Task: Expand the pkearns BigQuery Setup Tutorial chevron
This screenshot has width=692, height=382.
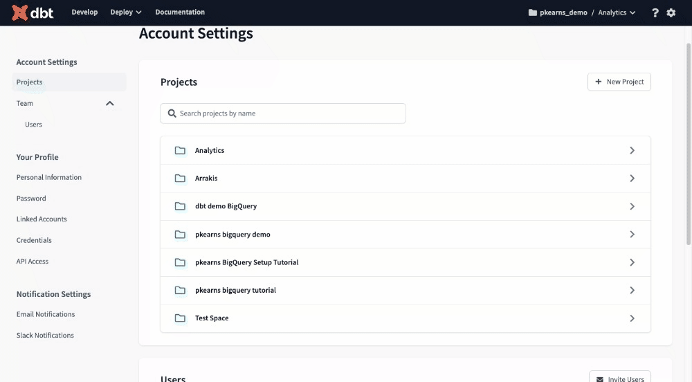Action: (x=632, y=262)
